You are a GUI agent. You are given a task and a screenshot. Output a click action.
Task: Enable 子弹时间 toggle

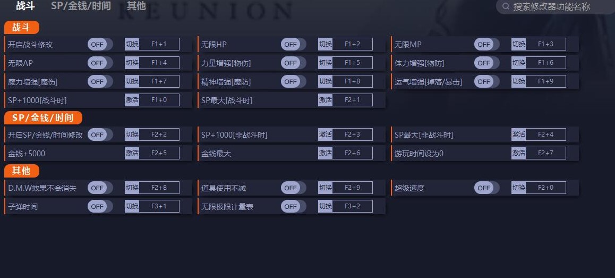pos(100,206)
